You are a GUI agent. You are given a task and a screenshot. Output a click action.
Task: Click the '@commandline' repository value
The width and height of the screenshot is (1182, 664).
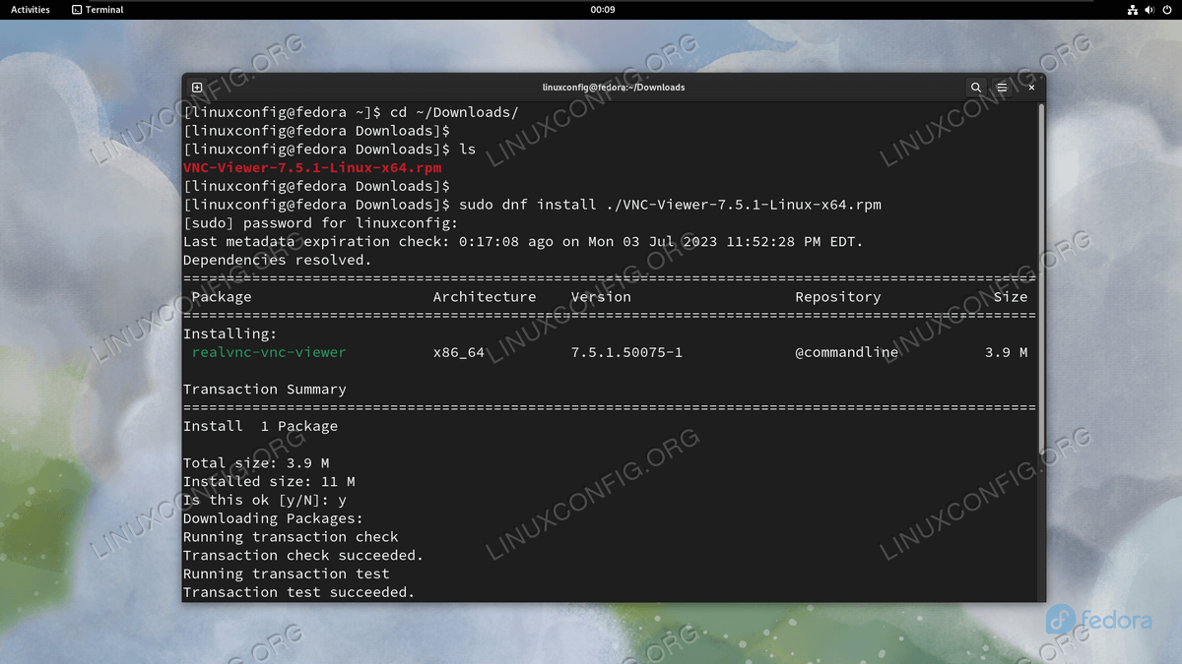click(847, 352)
